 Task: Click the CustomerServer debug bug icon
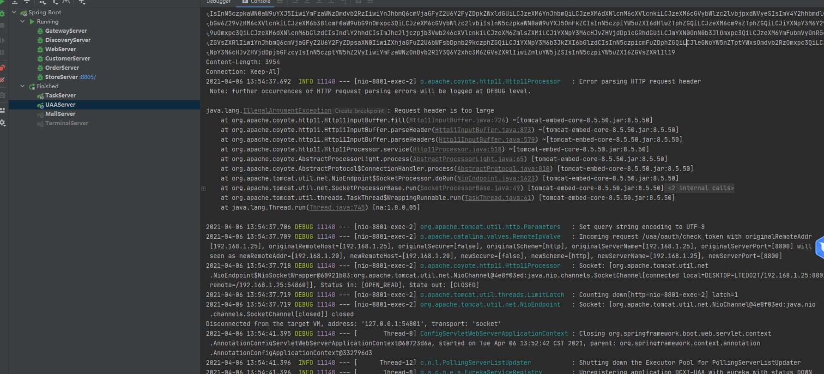coord(40,59)
